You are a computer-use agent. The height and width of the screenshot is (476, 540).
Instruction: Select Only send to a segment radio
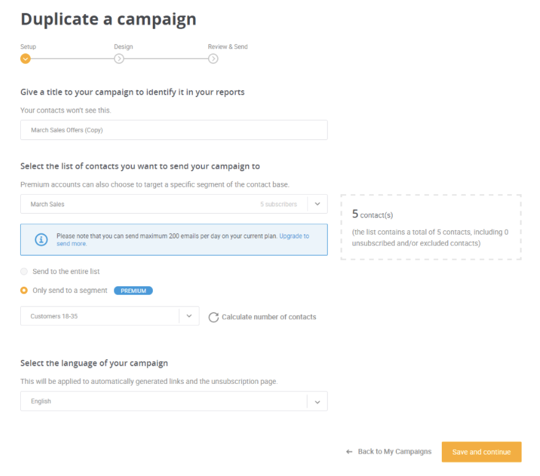pyautogui.click(x=24, y=291)
